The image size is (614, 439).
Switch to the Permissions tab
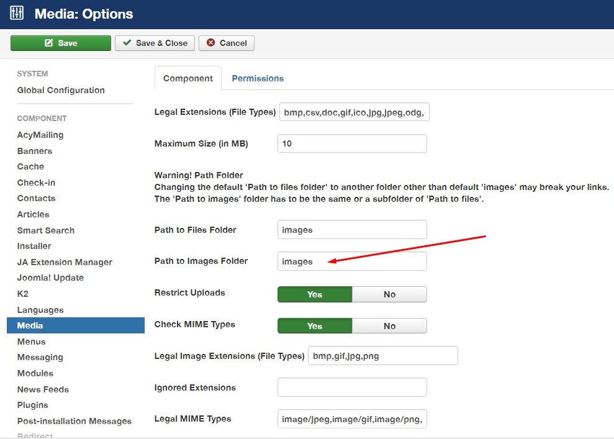click(258, 78)
